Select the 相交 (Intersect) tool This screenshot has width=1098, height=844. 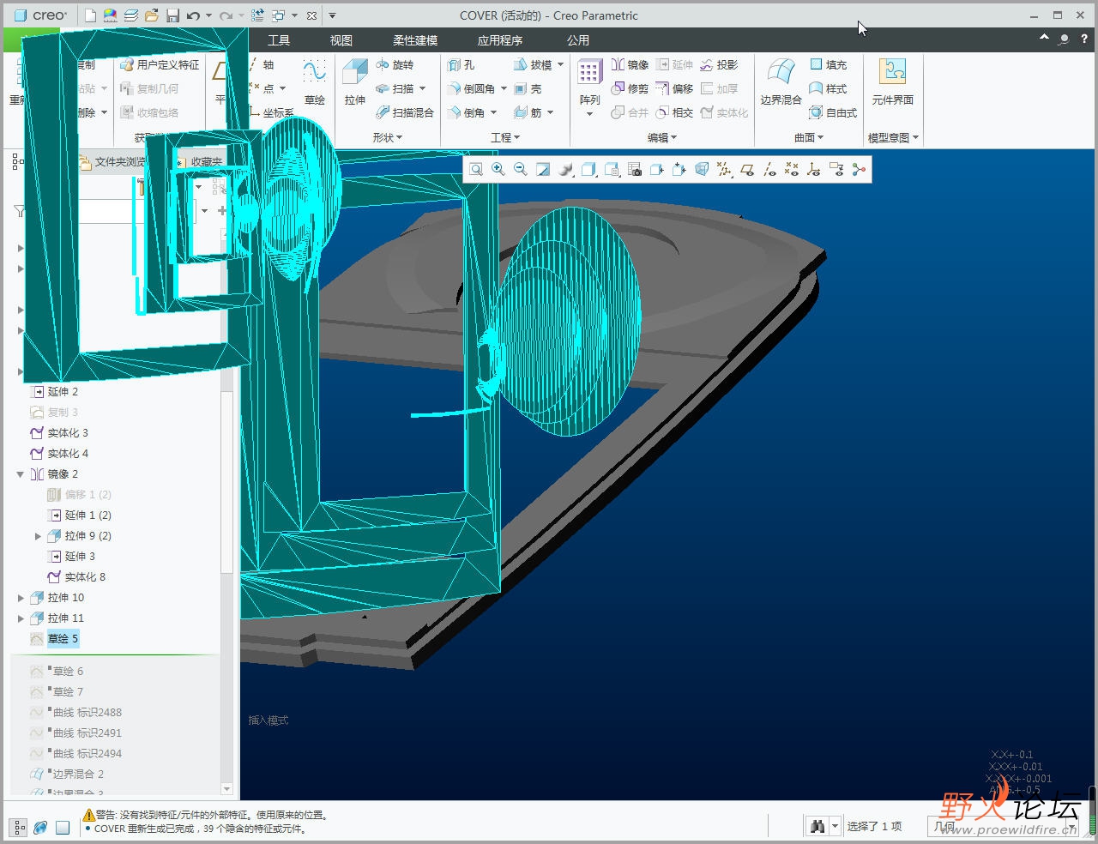(674, 112)
